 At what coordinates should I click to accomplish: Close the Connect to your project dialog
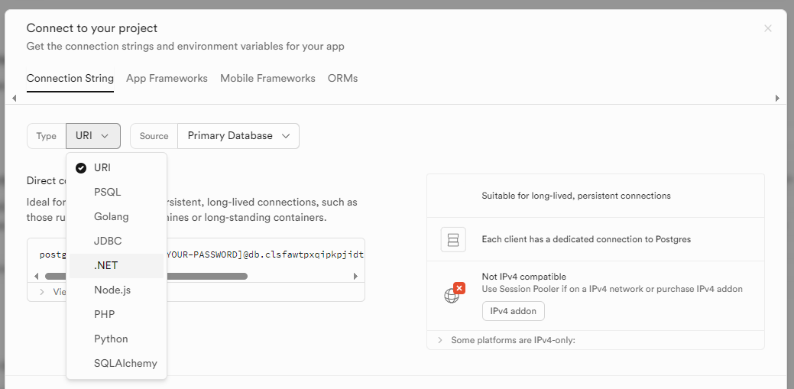pos(768,28)
